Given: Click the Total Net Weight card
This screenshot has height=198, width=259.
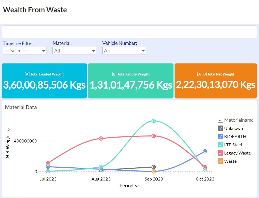Looking at the screenshot, I should pyautogui.click(x=216, y=81).
